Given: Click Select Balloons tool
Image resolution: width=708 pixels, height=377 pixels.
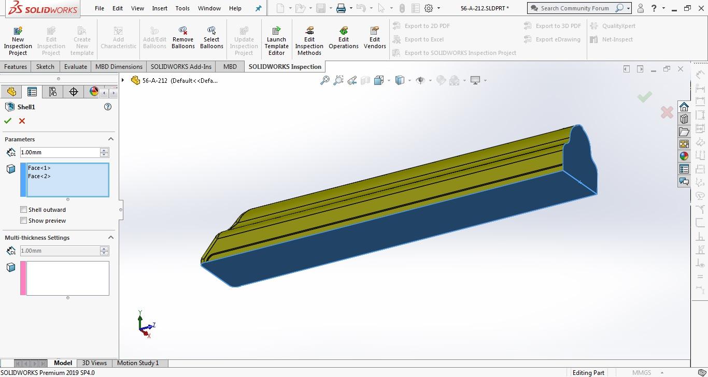Looking at the screenshot, I should point(211,39).
